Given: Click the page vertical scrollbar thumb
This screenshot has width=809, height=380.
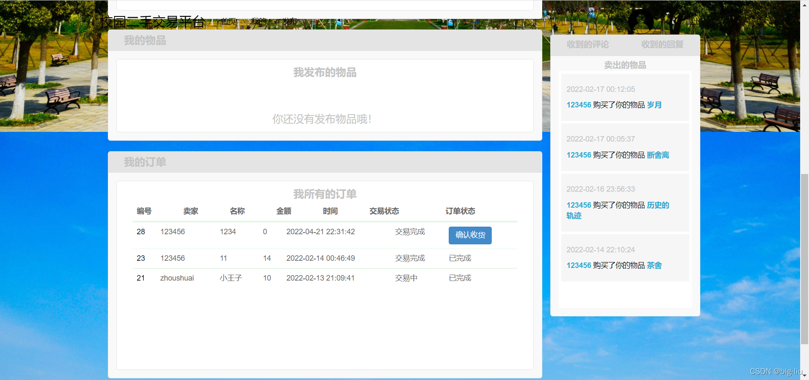Looking at the screenshot, I should 804,259.
